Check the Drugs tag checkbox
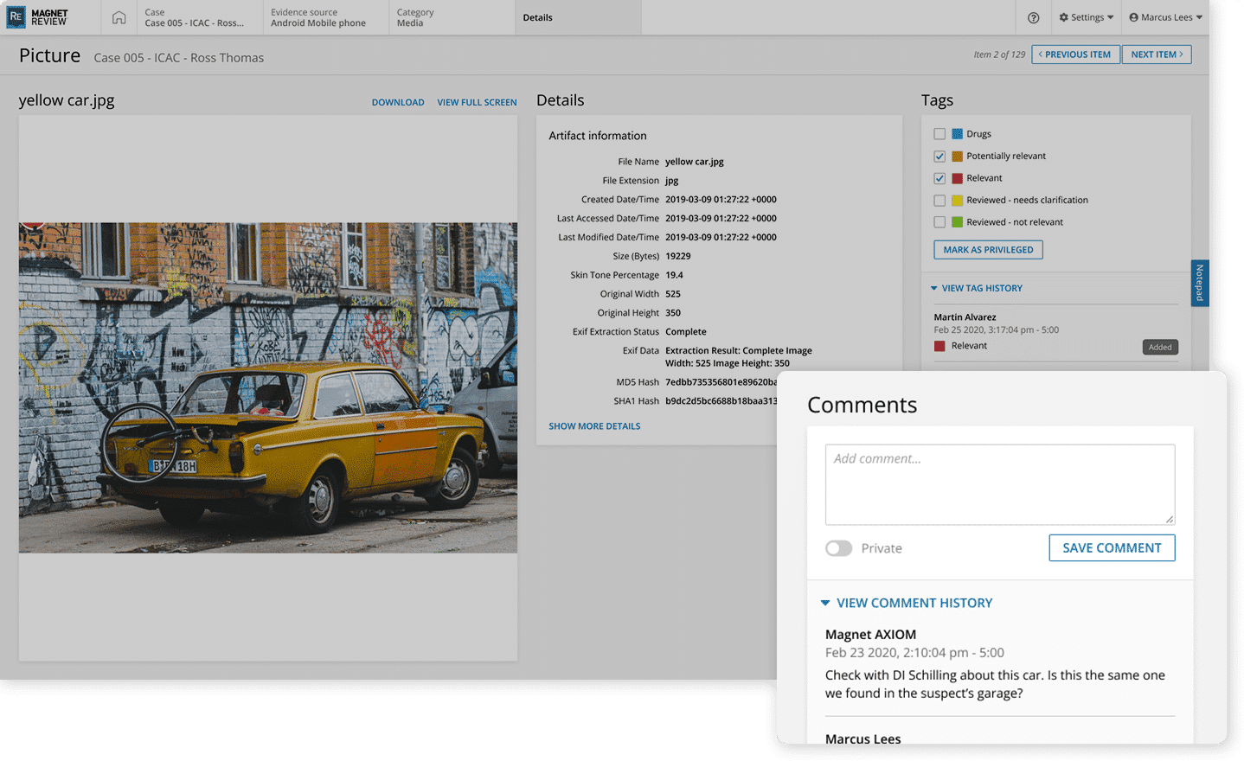1244x761 pixels. [939, 134]
